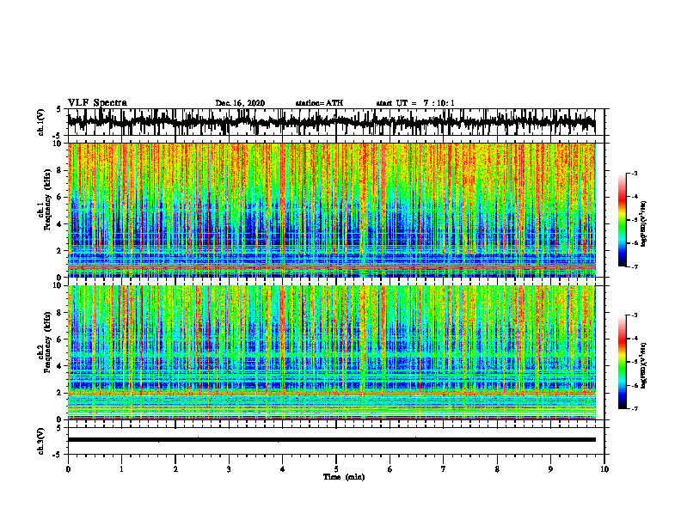The width and height of the screenshot is (681, 526).
Task: Click the time axis tick labeled 9
Action: coord(550,469)
